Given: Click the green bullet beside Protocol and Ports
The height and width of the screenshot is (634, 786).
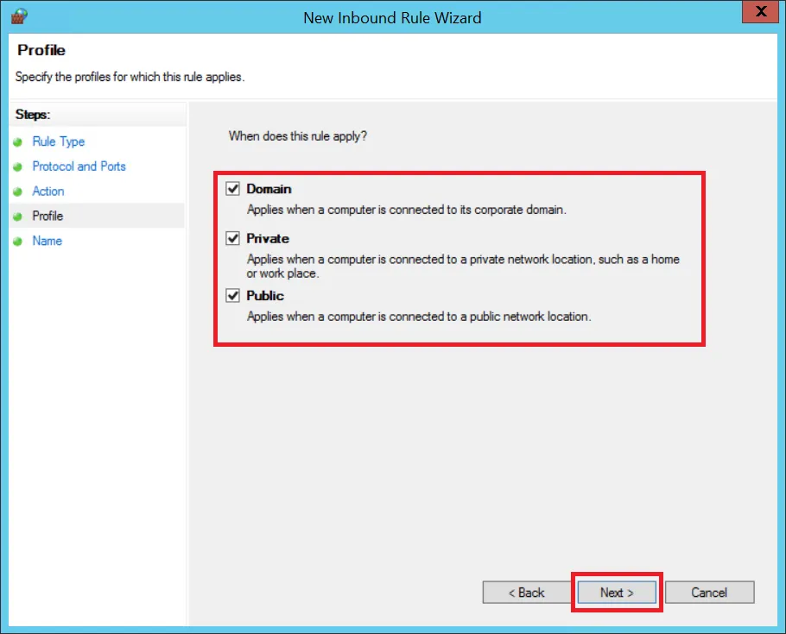Looking at the screenshot, I should [17, 167].
